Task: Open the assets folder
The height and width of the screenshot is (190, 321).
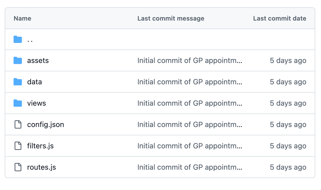Action: click(38, 61)
